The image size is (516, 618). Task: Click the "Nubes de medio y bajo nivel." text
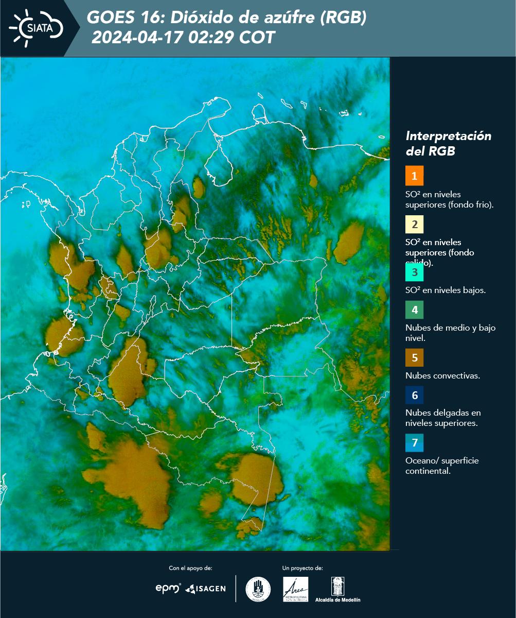[x=450, y=333]
